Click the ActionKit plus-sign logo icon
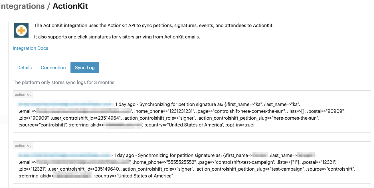 point(21,30)
